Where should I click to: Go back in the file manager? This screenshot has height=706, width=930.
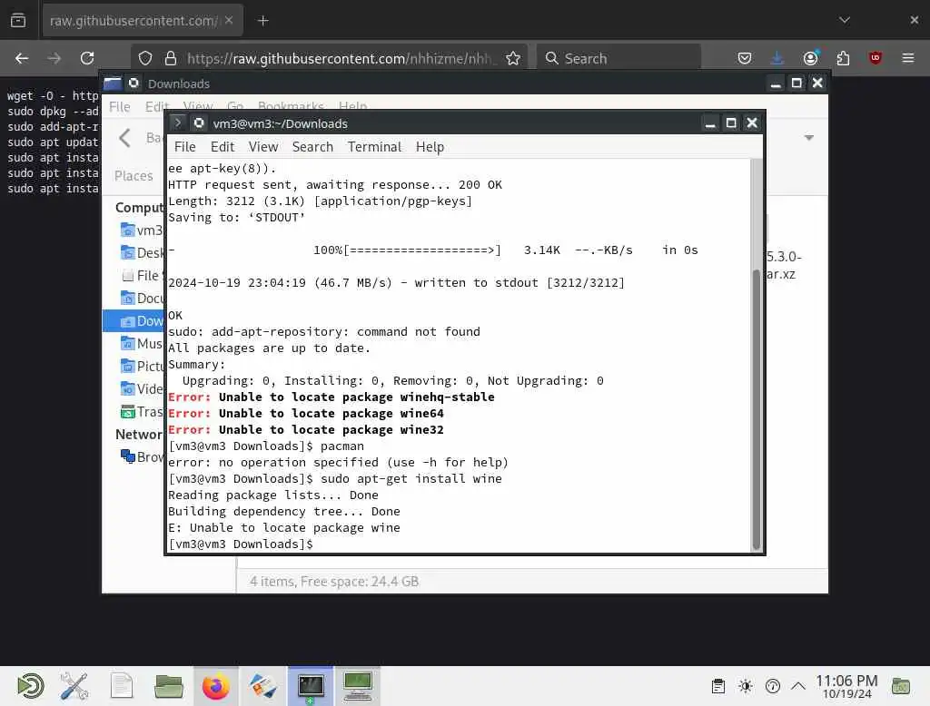[x=124, y=138]
